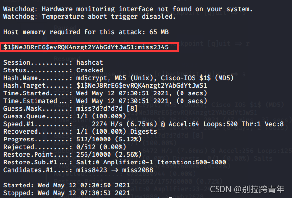Click the Time.Estimated line
The height and width of the screenshot is (198, 292).
tap(105, 101)
